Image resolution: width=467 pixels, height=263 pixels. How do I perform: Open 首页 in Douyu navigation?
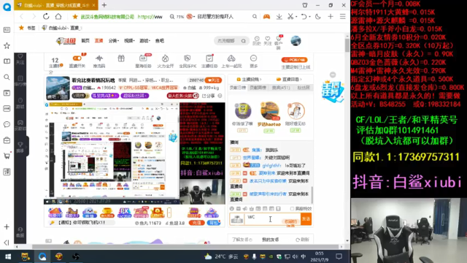click(x=85, y=41)
